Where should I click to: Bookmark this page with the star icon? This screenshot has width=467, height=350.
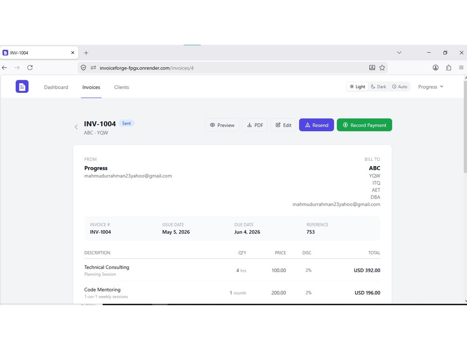[382, 68]
